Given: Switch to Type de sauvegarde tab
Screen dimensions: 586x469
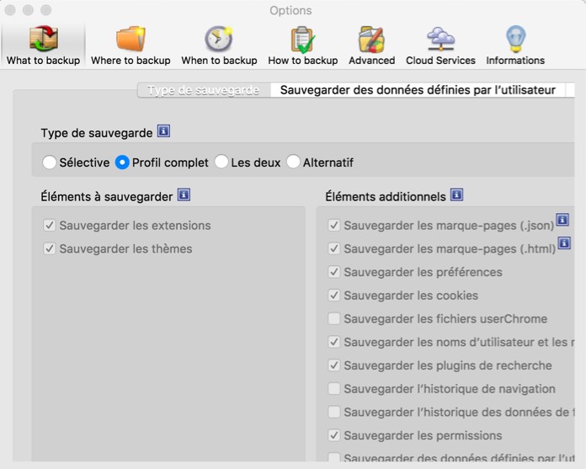Looking at the screenshot, I should click(204, 90).
